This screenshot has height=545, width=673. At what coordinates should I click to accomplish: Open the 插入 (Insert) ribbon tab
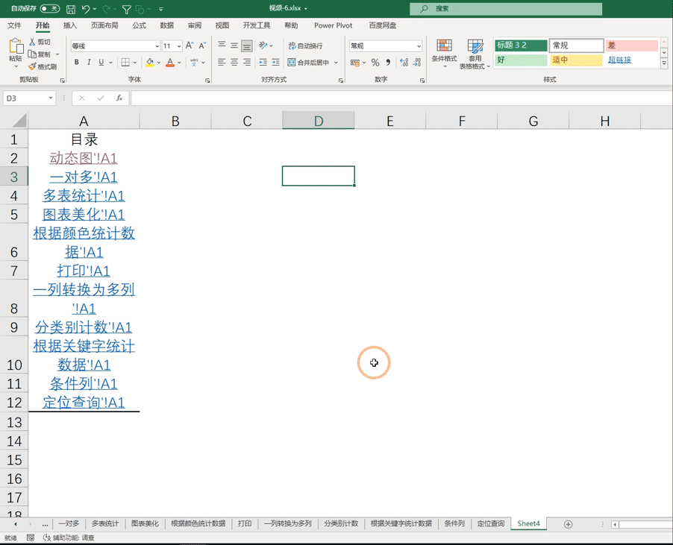pyautogui.click(x=70, y=25)
